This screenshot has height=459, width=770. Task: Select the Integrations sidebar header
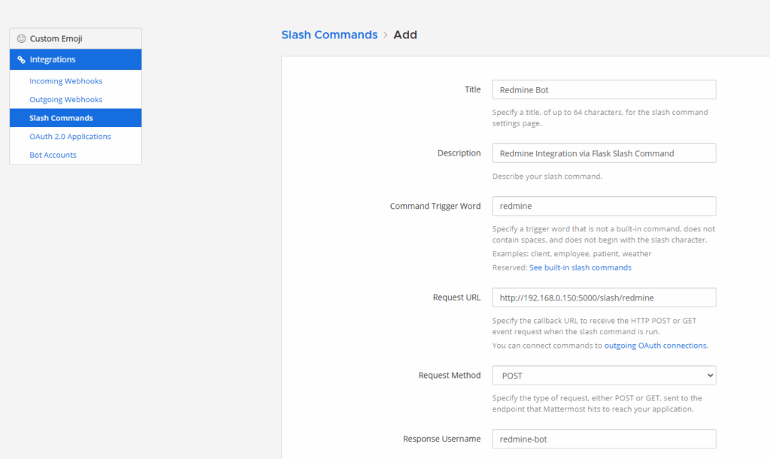coord(75,59)
